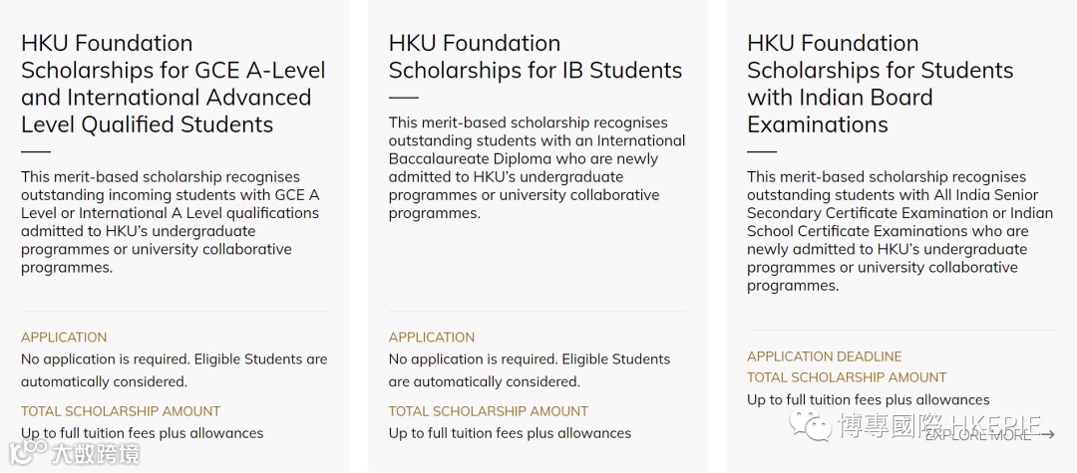Image resolution: width=1077 pixels, height=473 pixels.
Task: Click the Application Deadline heading
Action: (x=824, y=356)
